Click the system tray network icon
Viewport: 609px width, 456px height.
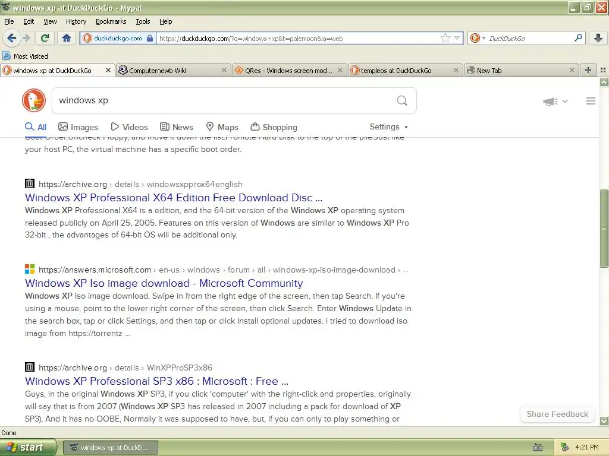(564, 447)
